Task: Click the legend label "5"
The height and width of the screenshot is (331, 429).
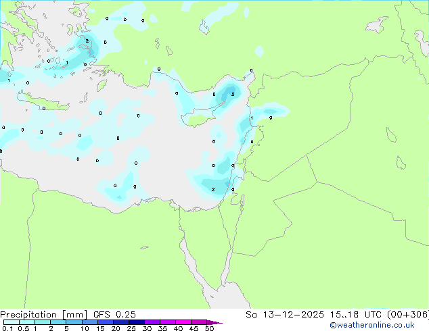Action: [66, 328]
